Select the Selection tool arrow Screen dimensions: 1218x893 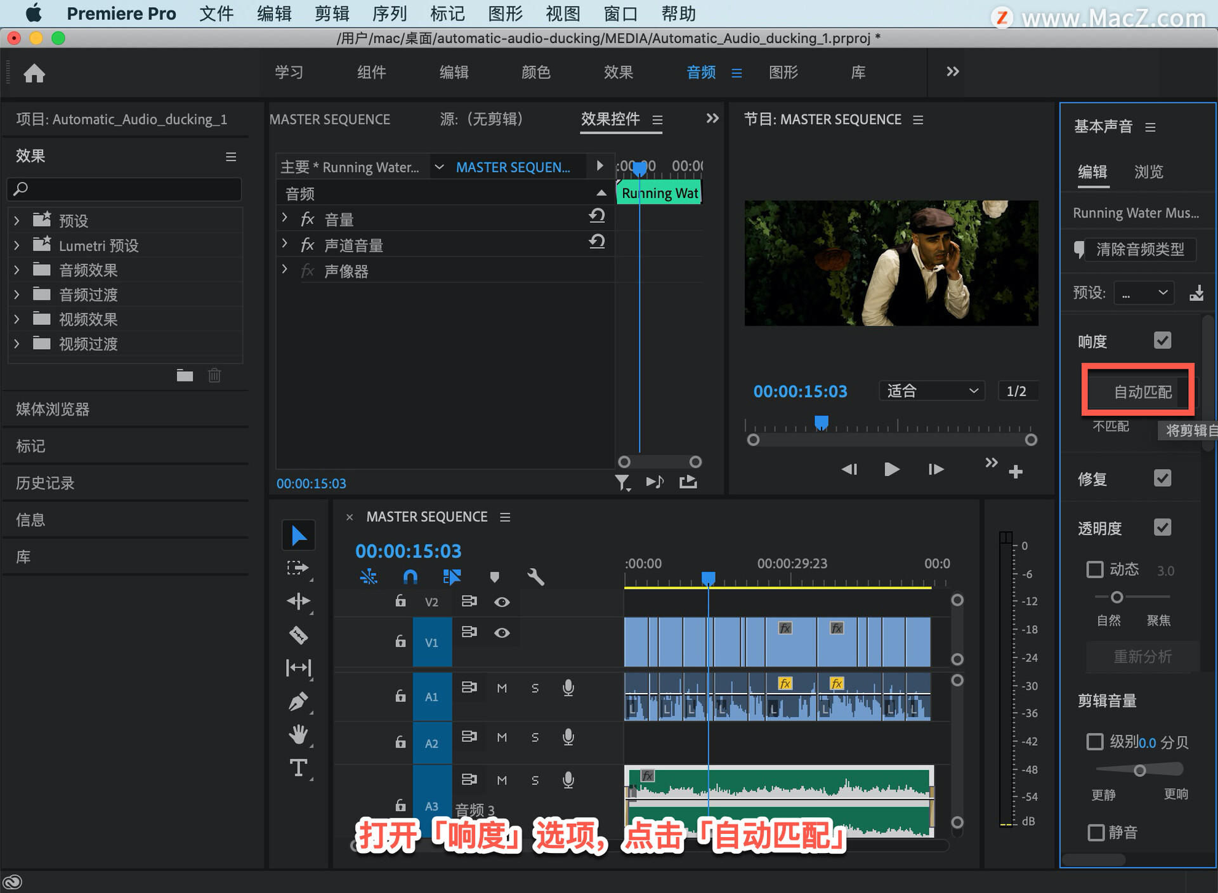(298, 535)
